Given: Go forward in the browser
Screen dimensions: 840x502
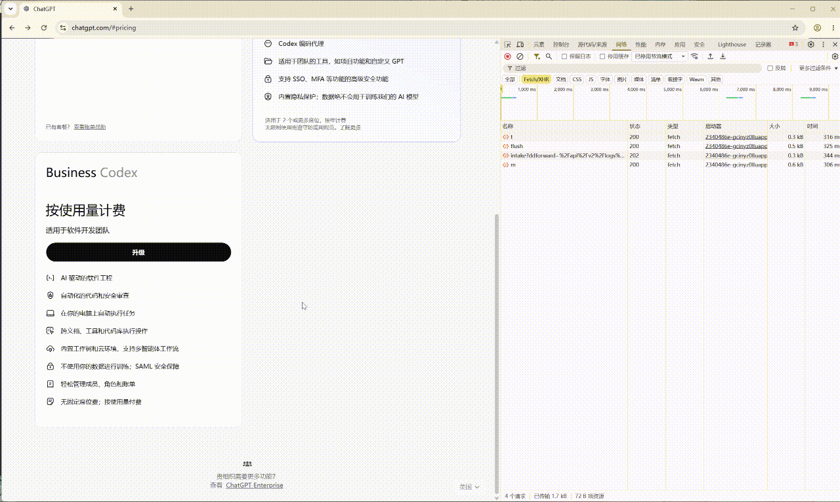Looking at the screenshot, I should click(28, 28).
